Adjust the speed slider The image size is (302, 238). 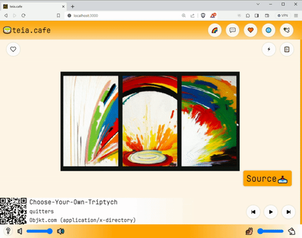click(x=270, y=231)
